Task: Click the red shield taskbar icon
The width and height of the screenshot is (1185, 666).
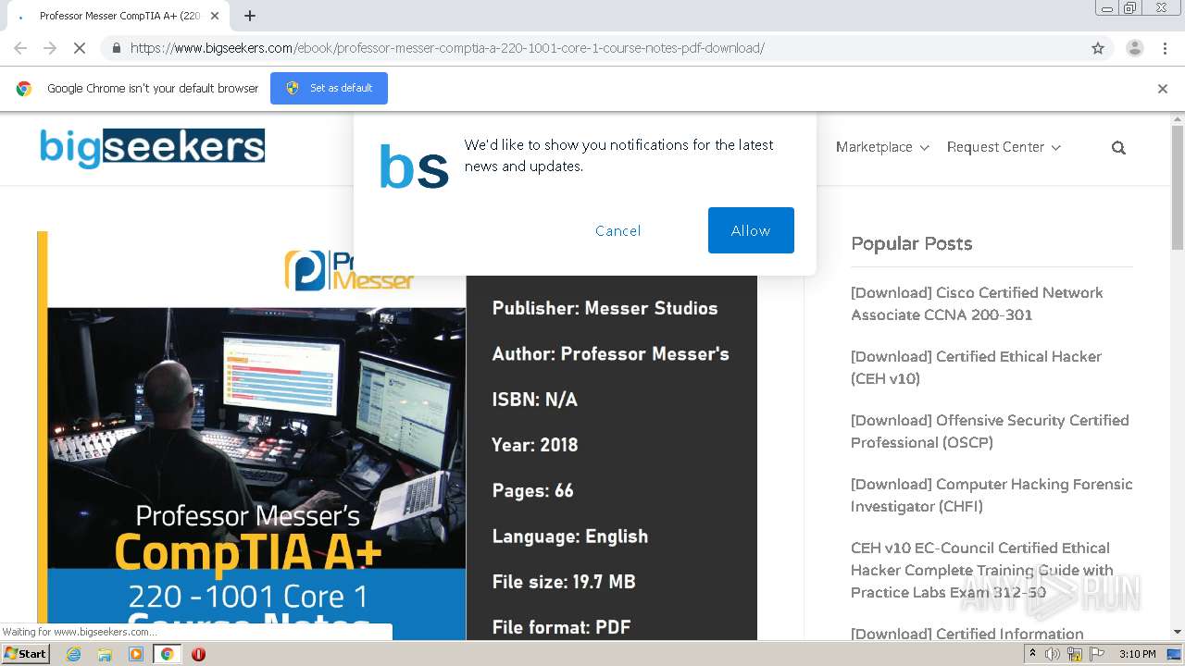Action: coord(198,654)
